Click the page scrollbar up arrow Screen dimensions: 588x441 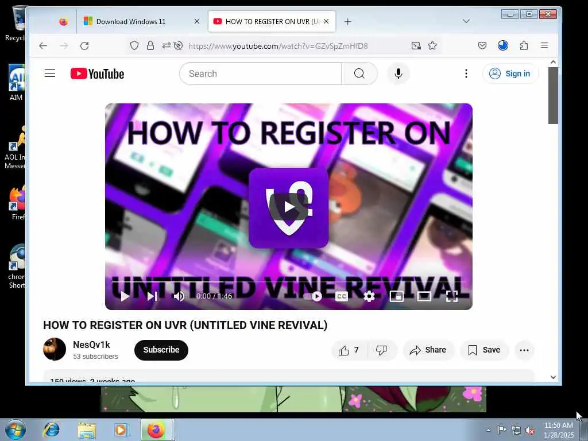553,62
